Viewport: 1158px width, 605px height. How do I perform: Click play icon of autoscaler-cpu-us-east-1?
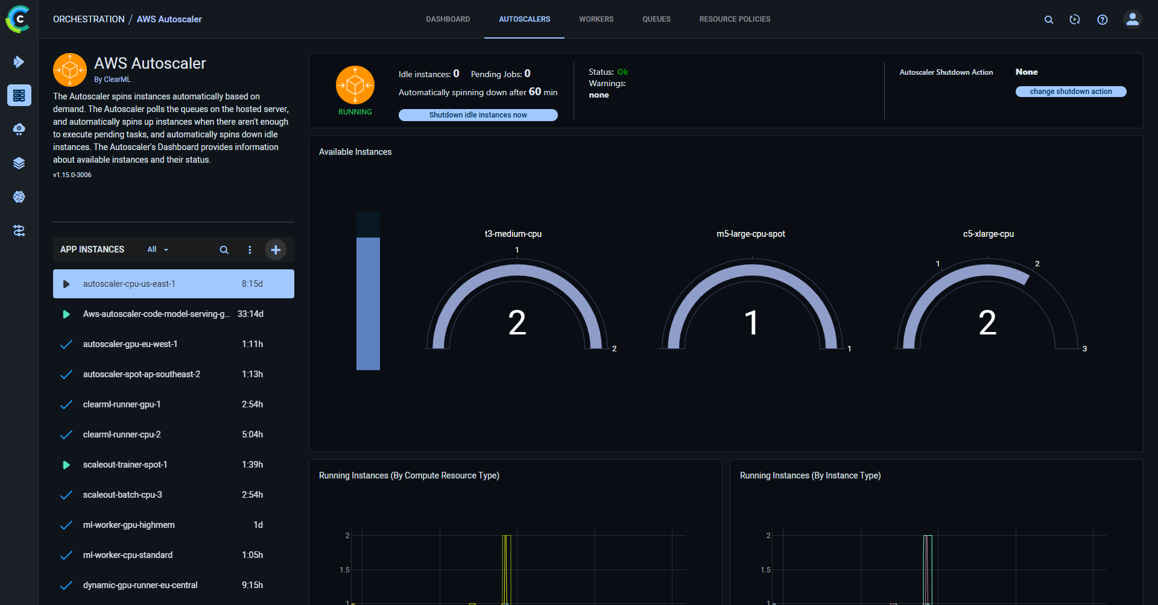point(66,284)
